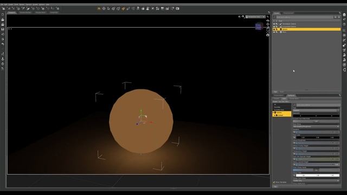Click the floppy-disk save icon in left toolbar

[x=3, y=29]
